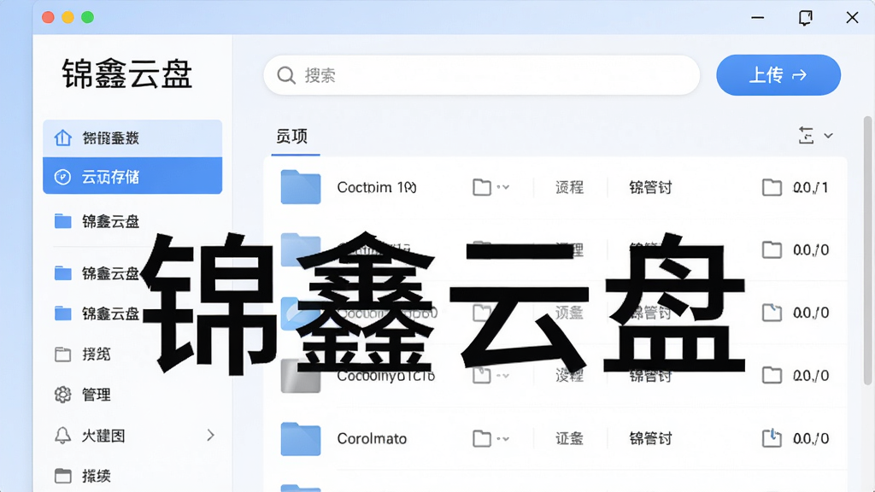This screenshot has height=492, width=875.
Task: Select the sidebar home item with house icon
Action: pyautogui.click(x=132, y=138)
